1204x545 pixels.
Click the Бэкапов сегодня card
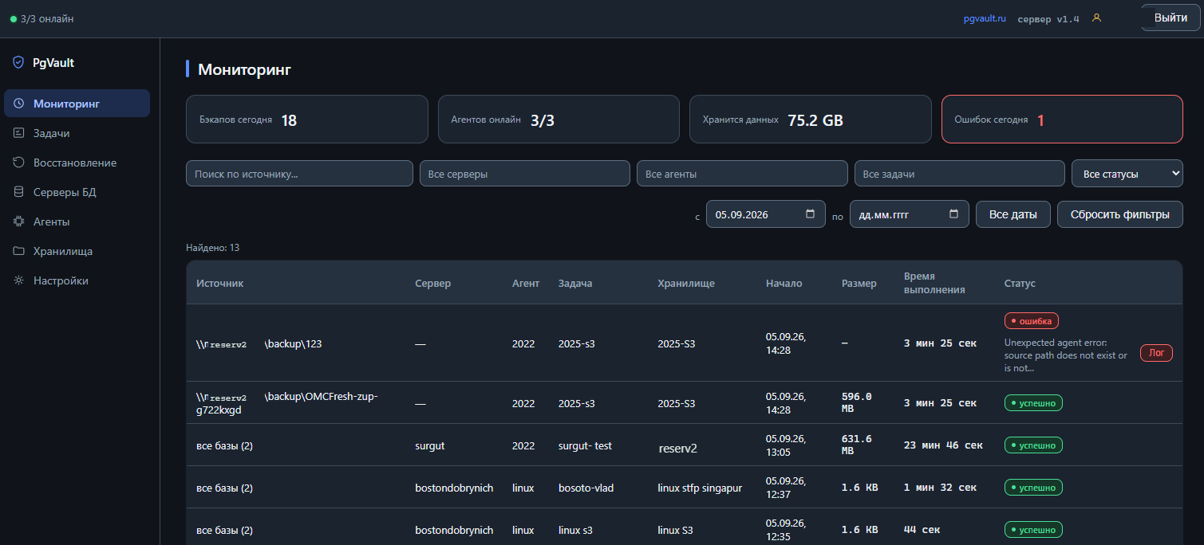(x=307, y=120)
